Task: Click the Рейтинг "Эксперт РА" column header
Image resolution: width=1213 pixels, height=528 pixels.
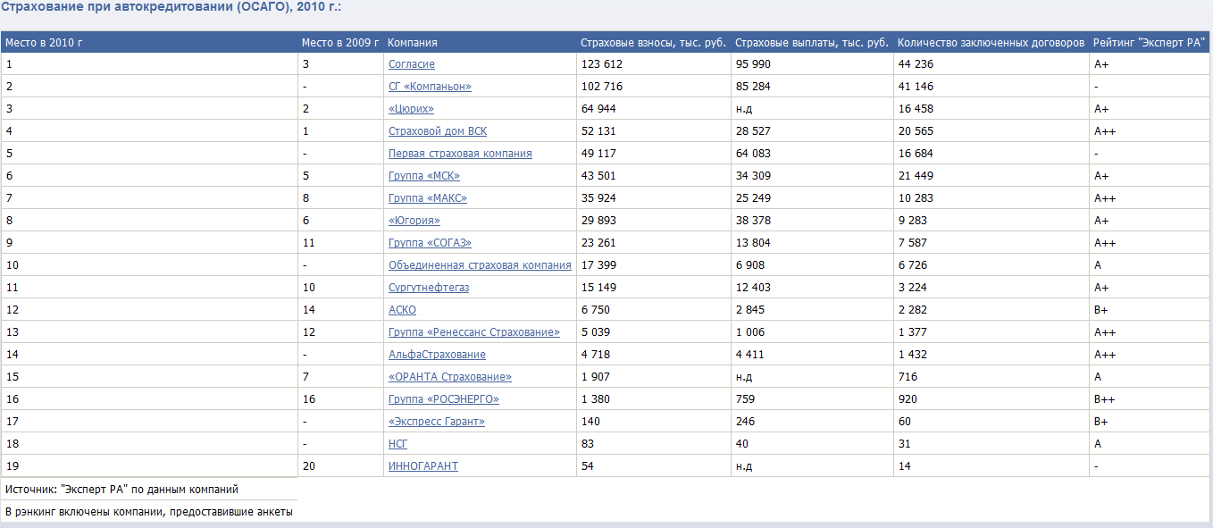Action: pyautogui.click(x=1149, y=43)
